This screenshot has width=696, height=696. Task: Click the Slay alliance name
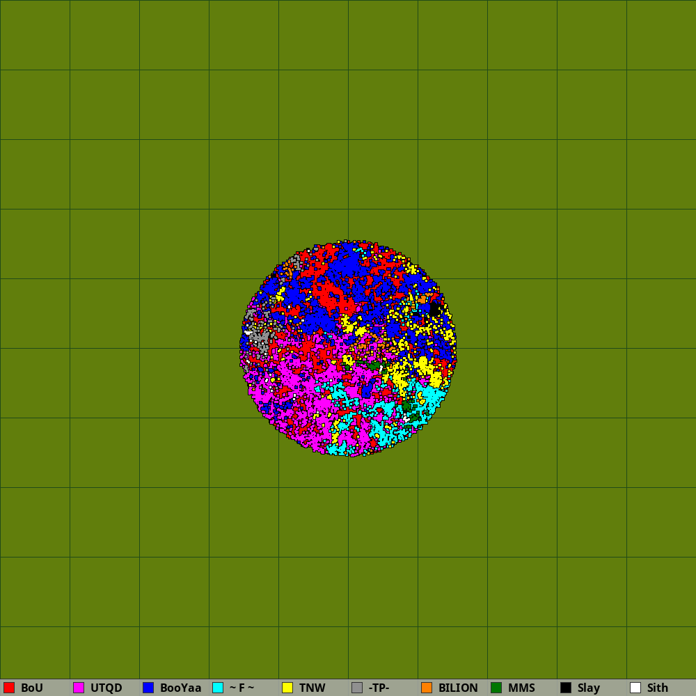[588, 688]
